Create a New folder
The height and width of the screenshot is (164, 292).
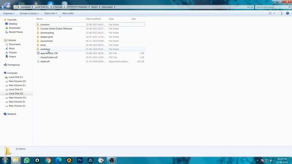click(x=68, y=13)
